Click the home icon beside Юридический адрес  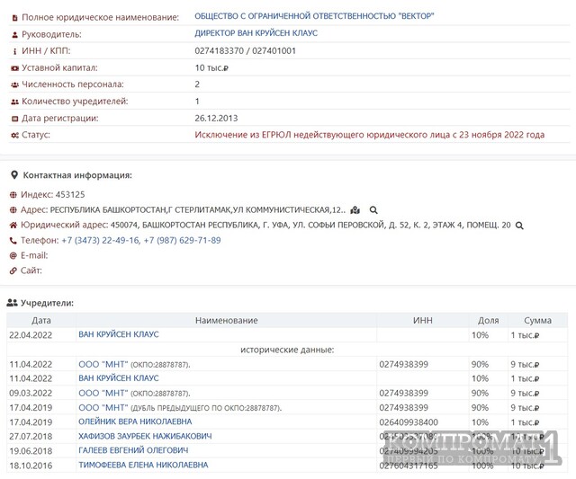pyautogui.click(x=13, y=226)
